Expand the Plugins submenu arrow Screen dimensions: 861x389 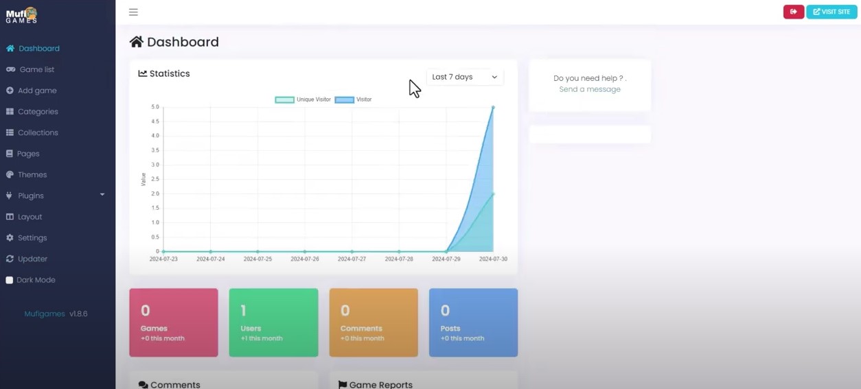102,195
